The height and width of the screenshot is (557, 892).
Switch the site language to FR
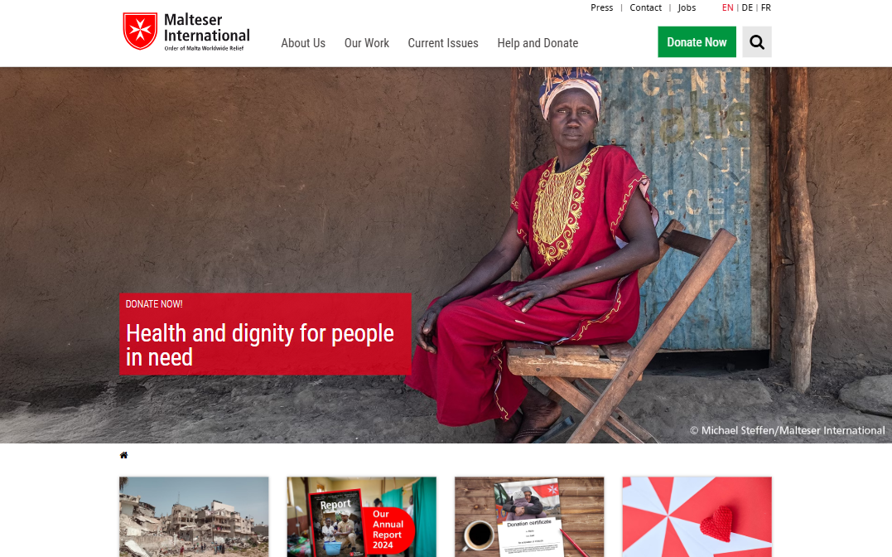click(766, 7)
